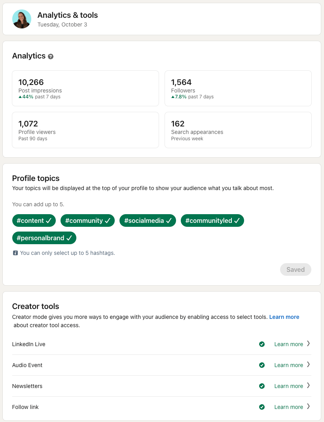Open the Post impressions analytics card
Screen dimensions: 324x422
coord(85,89)
